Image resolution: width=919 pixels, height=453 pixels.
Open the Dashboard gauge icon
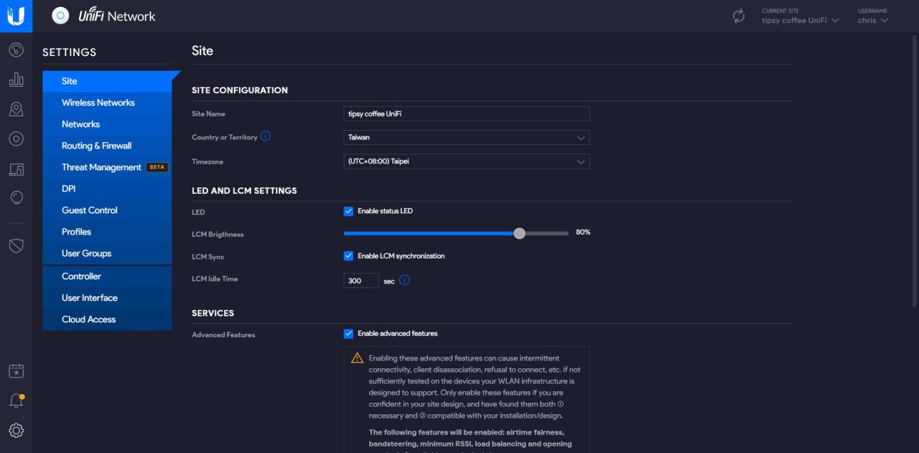(16, 50)
